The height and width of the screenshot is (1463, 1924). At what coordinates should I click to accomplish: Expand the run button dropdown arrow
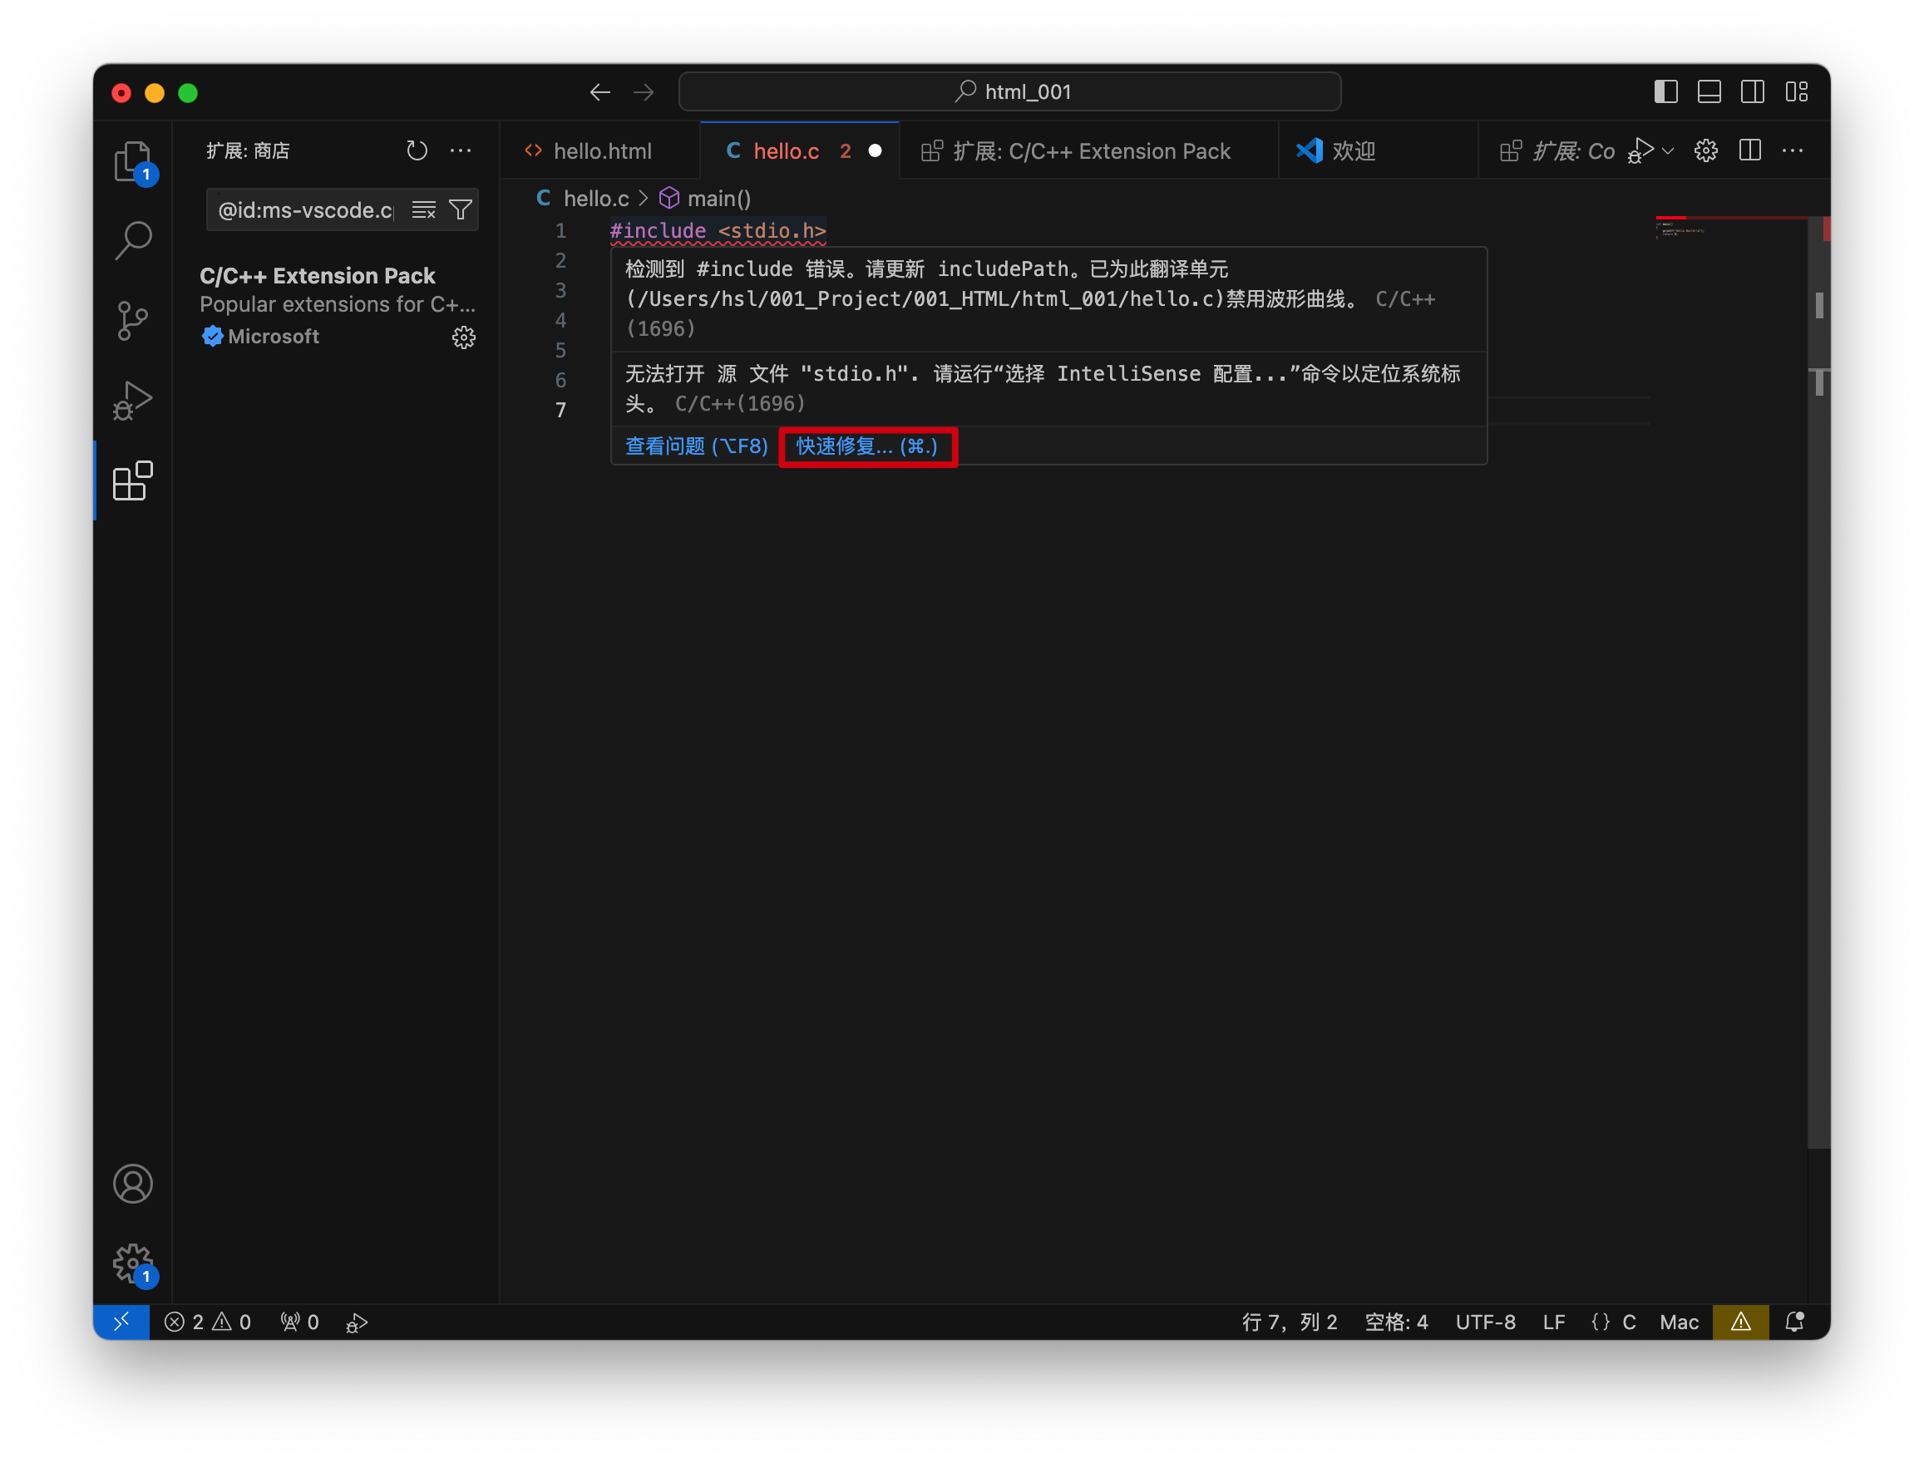point(1667,150)
